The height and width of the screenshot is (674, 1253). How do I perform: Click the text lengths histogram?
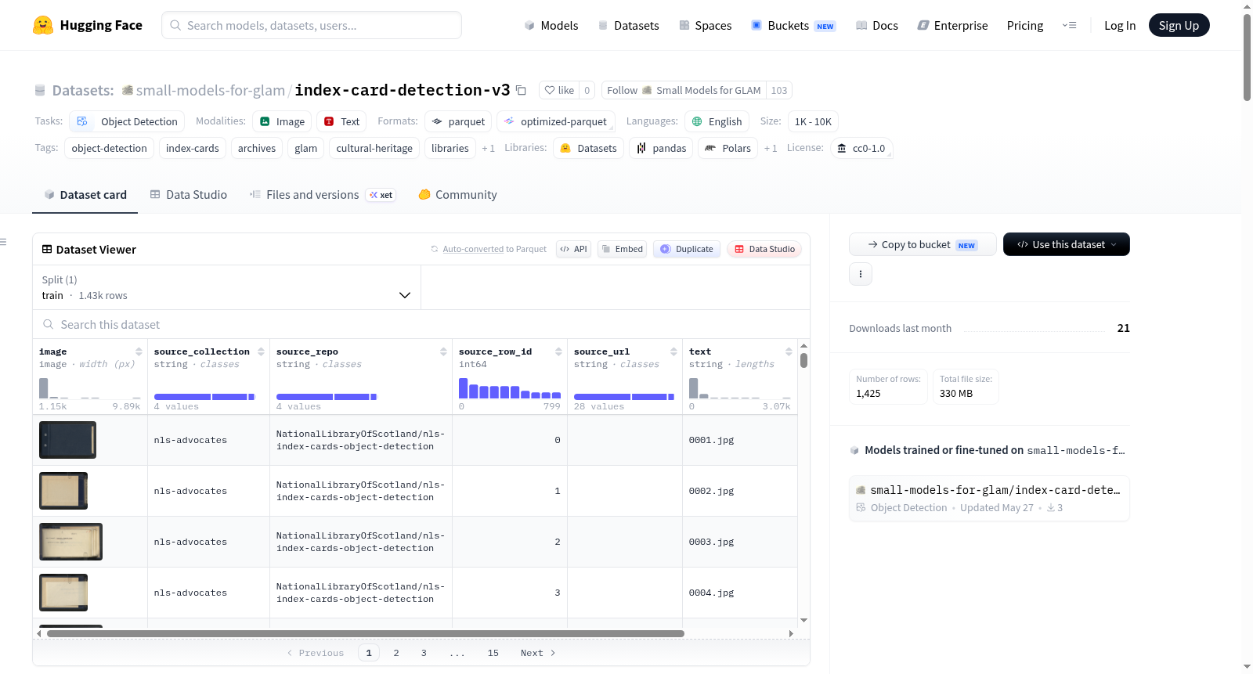coord(740,388)
